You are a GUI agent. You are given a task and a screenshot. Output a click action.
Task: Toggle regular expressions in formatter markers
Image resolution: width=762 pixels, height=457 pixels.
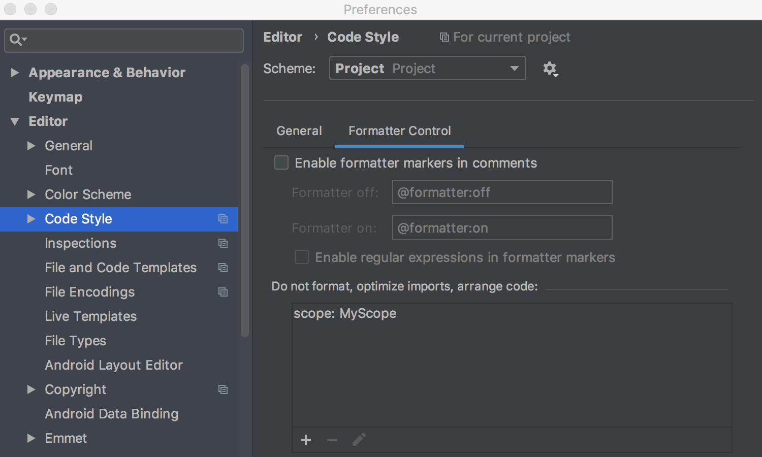coord(302,257)
